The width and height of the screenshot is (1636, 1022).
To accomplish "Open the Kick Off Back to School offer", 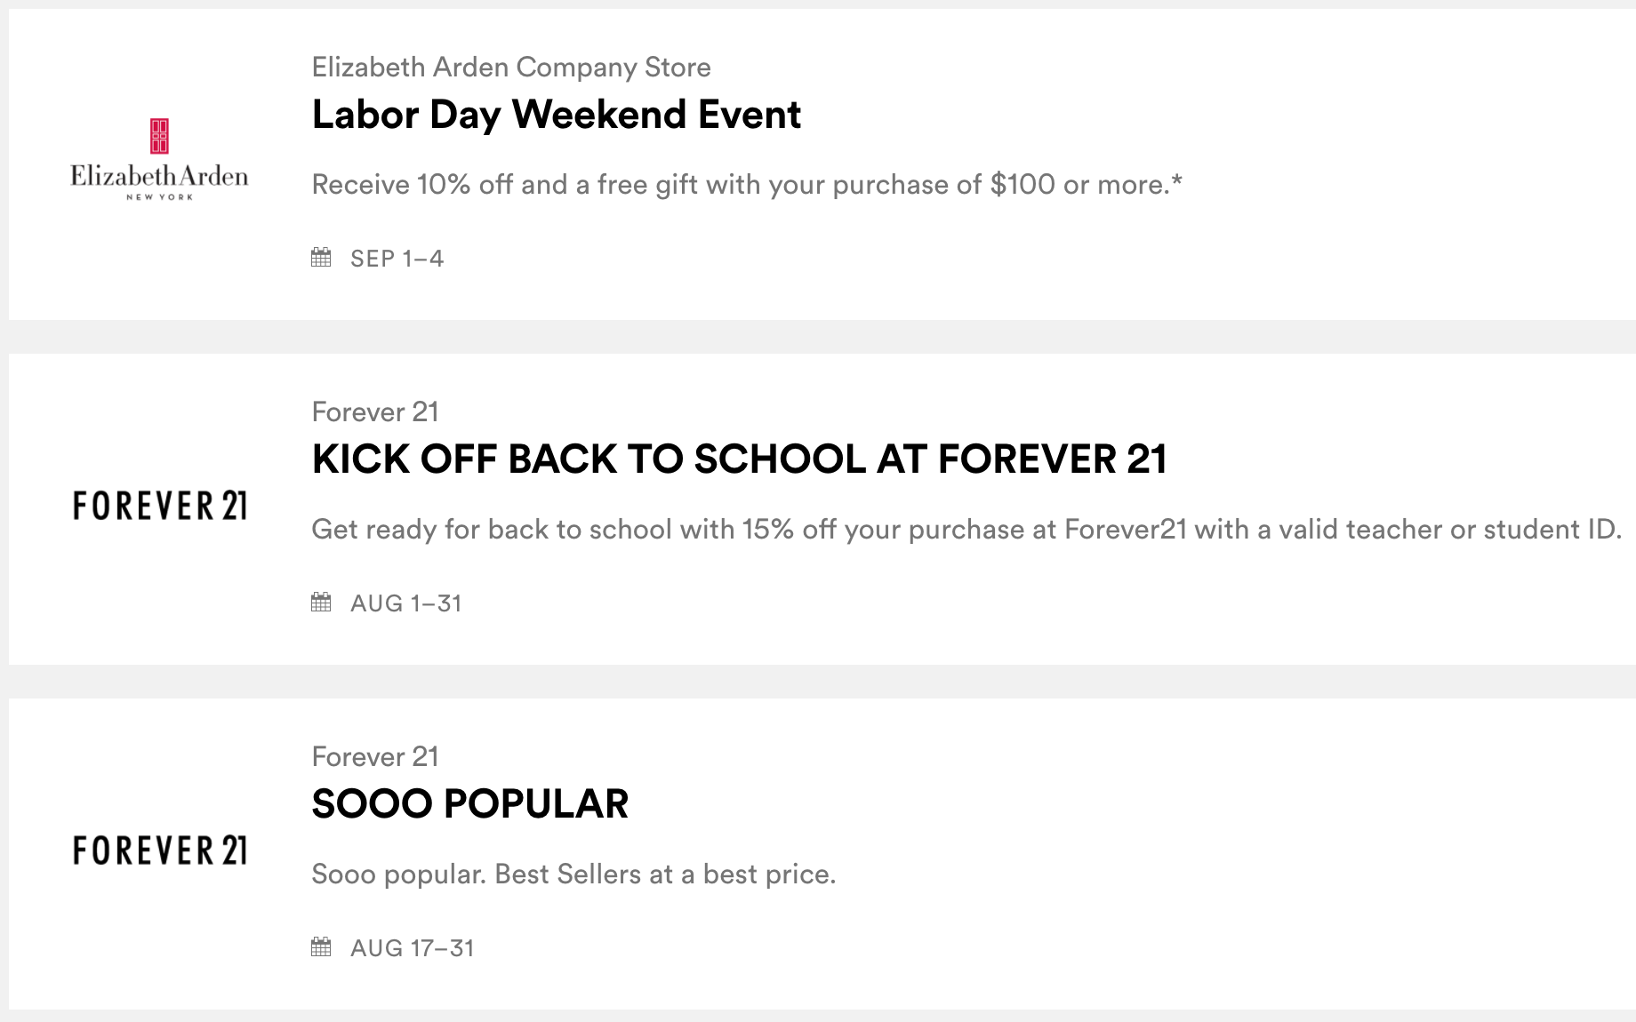I will point(739,459).
